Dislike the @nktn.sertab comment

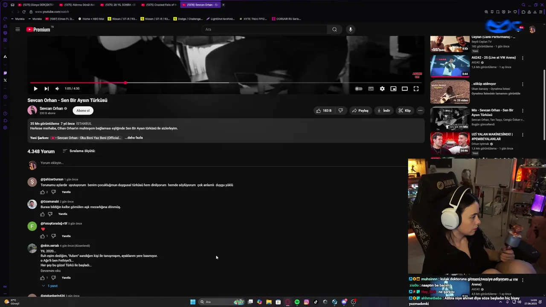54,278
